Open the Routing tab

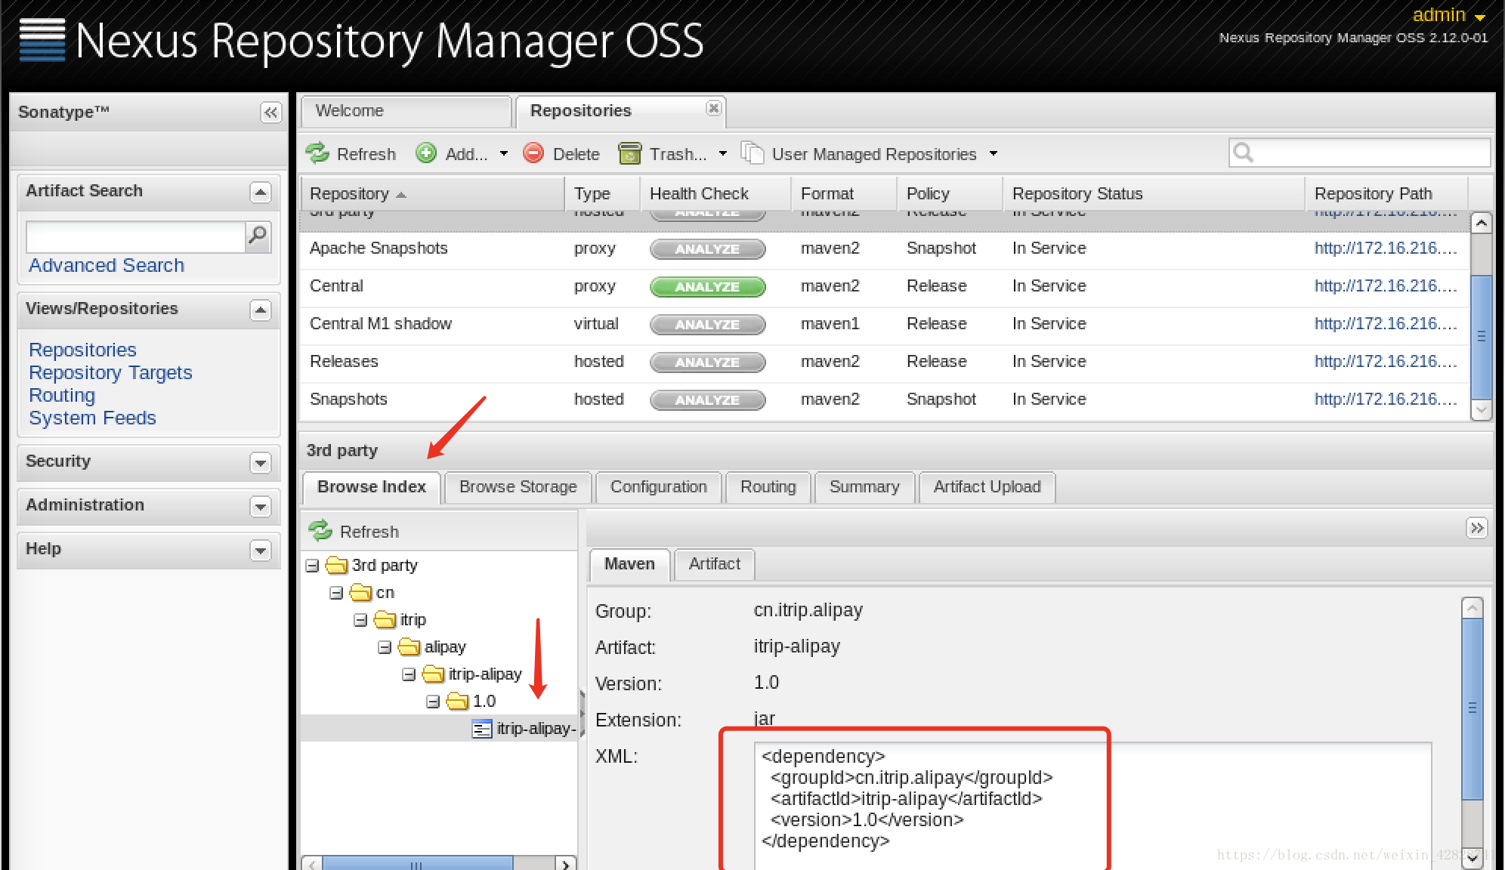point(768,487)
